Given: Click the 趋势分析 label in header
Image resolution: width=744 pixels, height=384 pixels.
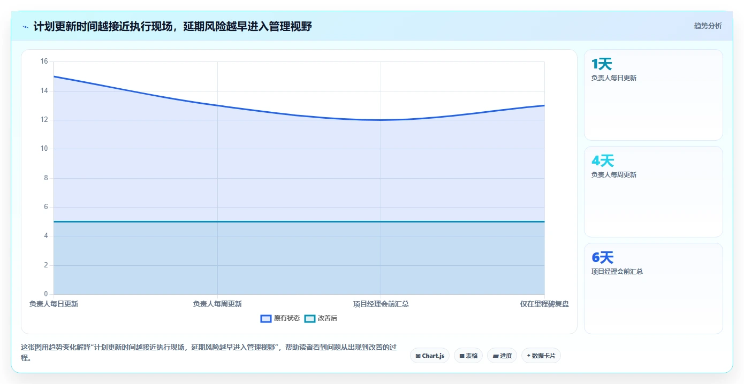Looking at the screenshot, I should (708, 26).
